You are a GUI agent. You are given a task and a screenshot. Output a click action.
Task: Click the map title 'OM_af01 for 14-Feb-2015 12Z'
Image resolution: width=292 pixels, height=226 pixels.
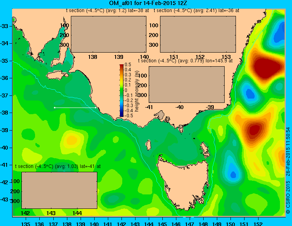148,3
